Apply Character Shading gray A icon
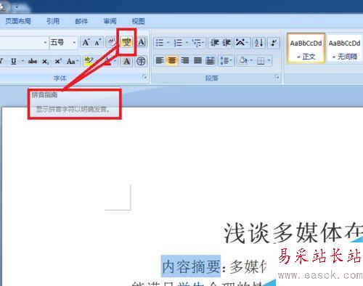 tap(127, 61)
